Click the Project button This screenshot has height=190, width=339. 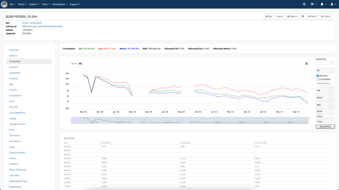click(x=326, y=16)
